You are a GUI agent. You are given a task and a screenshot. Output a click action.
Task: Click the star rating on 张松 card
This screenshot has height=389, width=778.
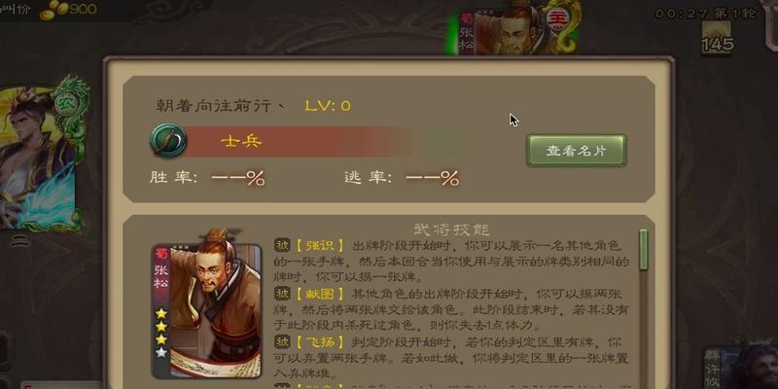(161, 333)
